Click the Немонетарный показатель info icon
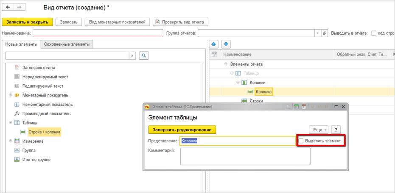The image size is (395, 193). coord(17,104)
